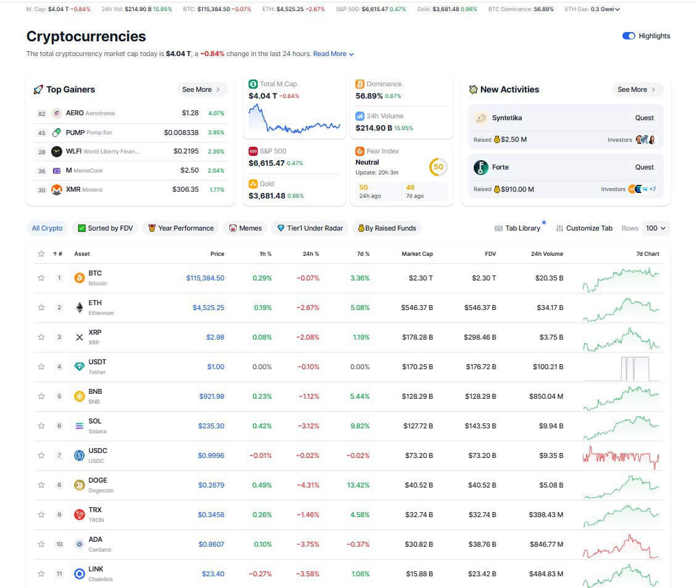Click the Cardano logo icon
Image resolution: width=697 pixels, height=588 pixels.
(x=79, y=544)
